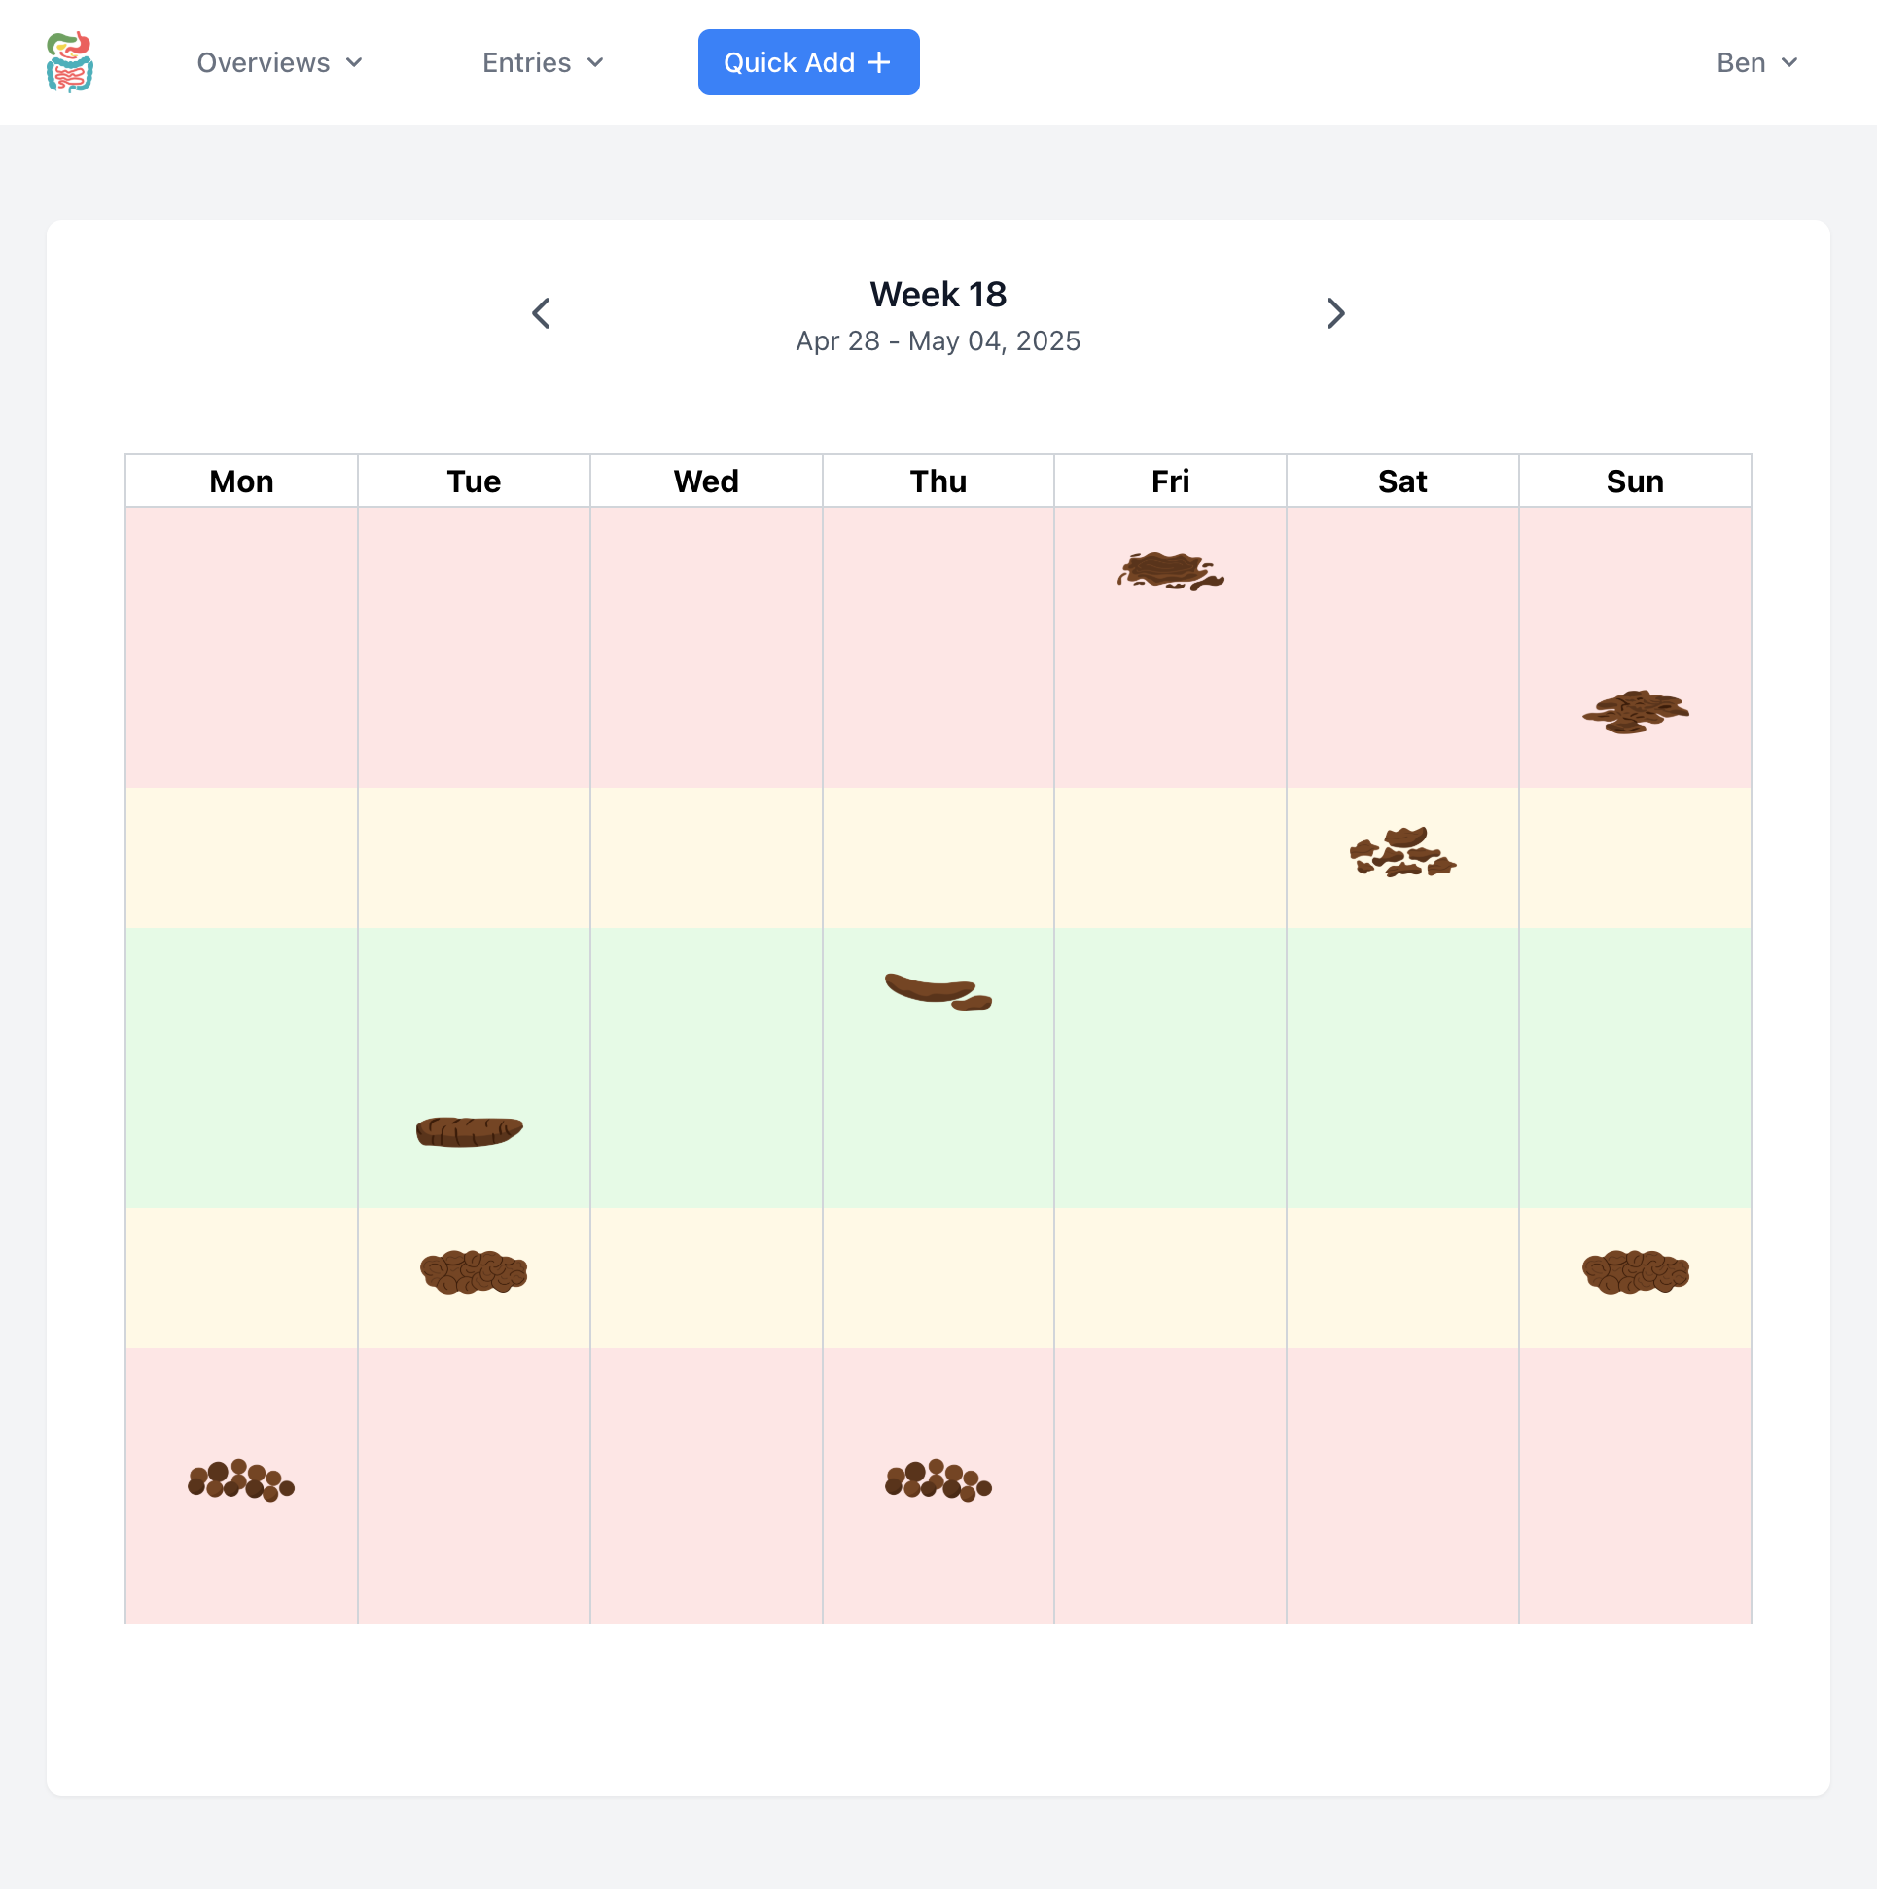Click the Apr 28 - May 04 date range
This screenshot has height=1889, width=1877.
point(938,341)
